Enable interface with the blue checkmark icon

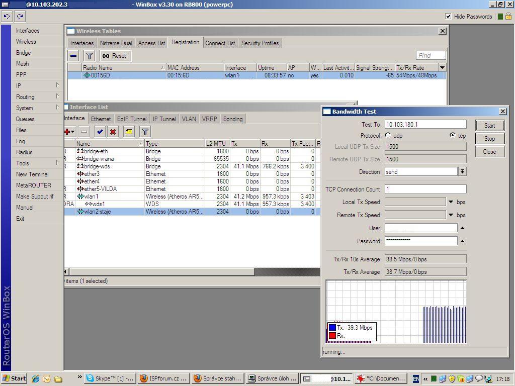tap(100, 132)
